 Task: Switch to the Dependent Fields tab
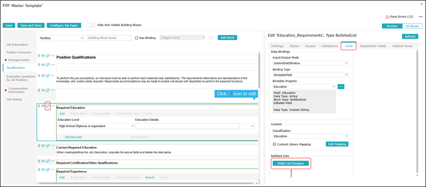coord(373,46)
